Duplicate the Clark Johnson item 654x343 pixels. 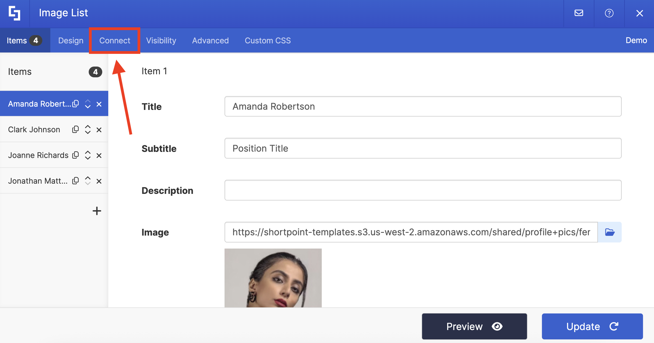click(x=75, y=130)
